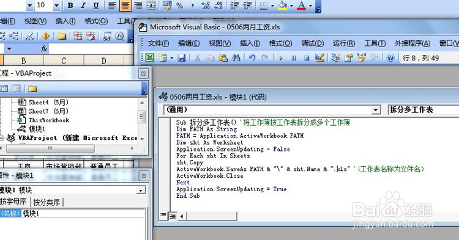Open Properties Window icon in VBA toolbar

348,57
